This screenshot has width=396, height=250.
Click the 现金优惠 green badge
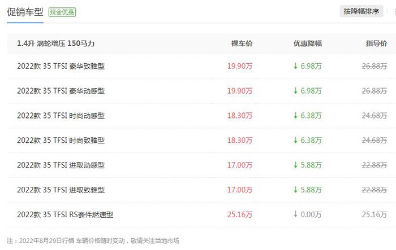tap(62, 12)
